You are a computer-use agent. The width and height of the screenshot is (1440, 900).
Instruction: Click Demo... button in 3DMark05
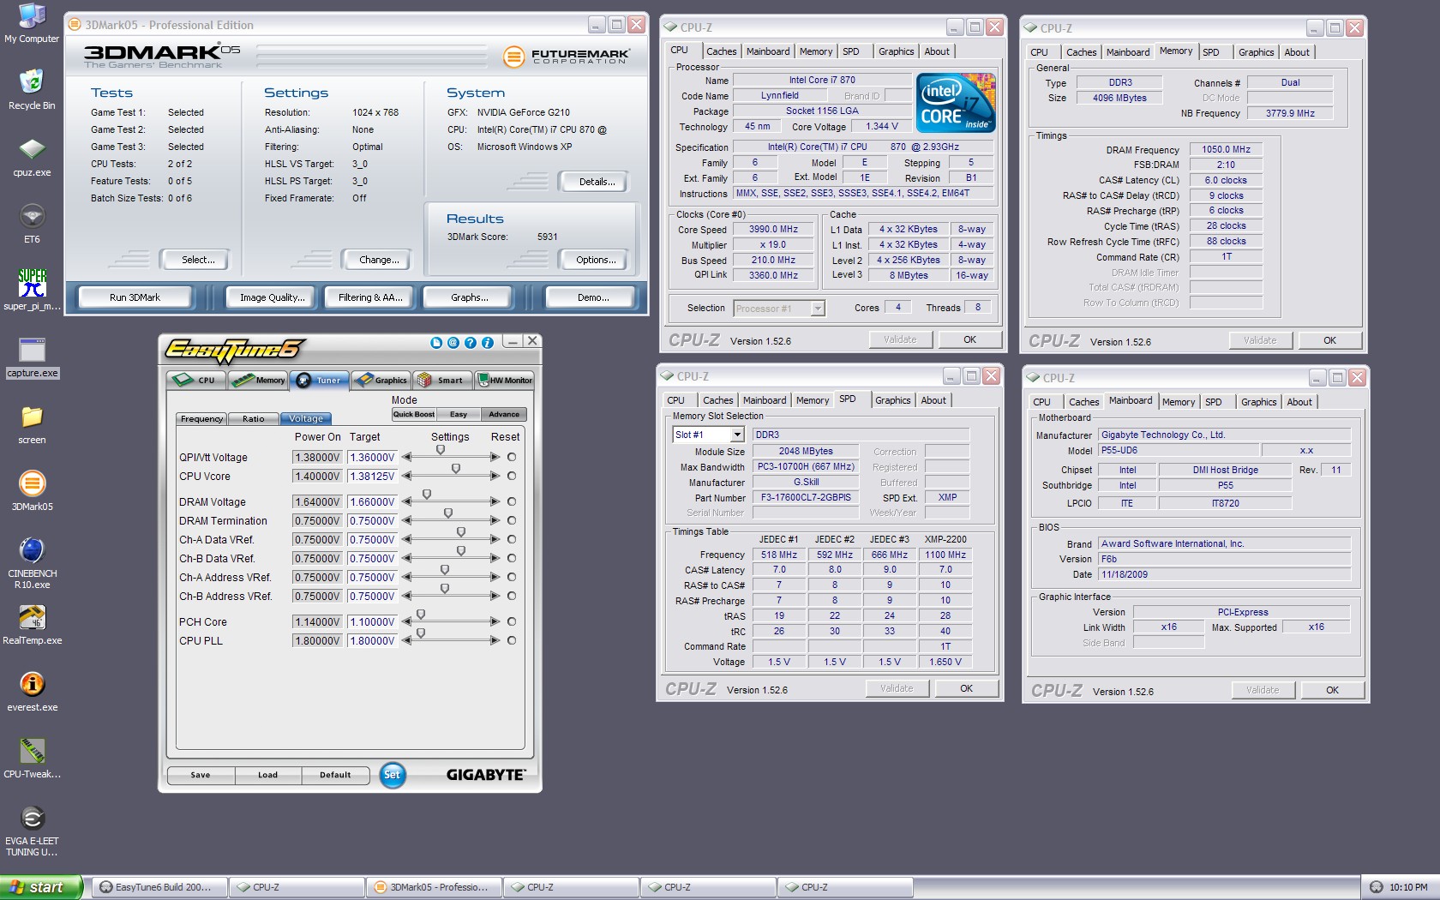(x=592, y=297)
